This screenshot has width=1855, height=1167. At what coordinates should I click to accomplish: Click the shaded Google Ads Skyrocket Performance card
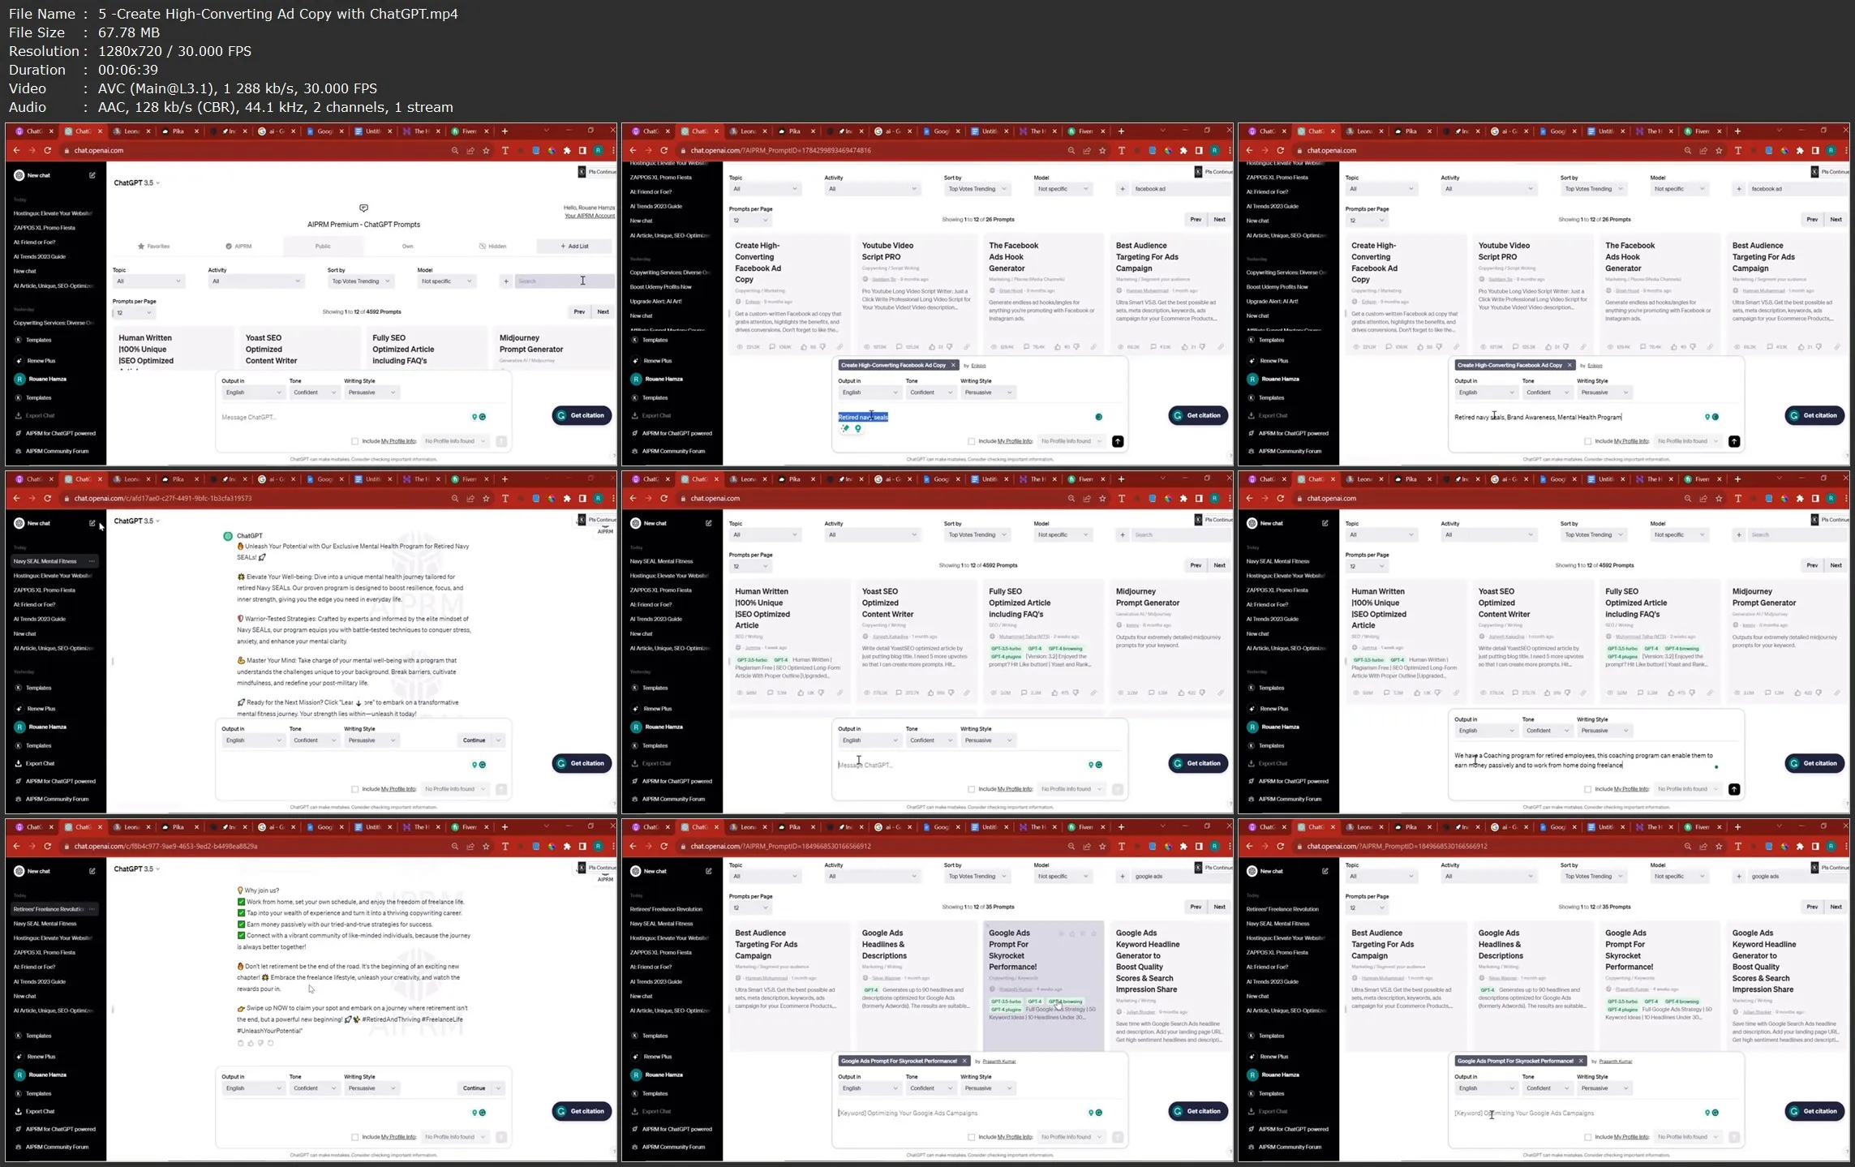tap(1043, 985)
